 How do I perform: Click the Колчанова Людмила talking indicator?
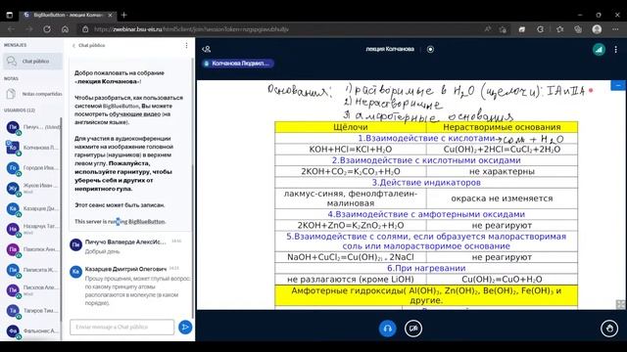(x=238, y=63)
